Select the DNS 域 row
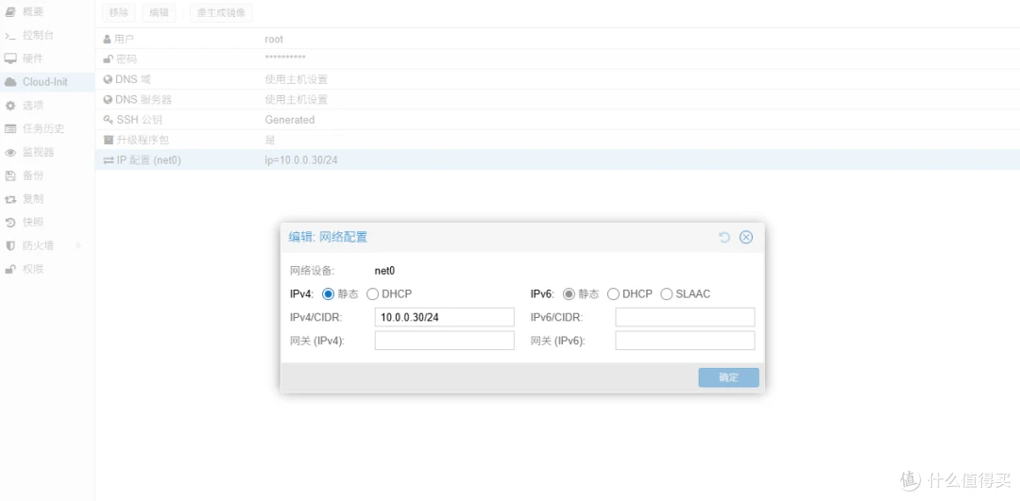This screenshot has width=1020, height=501. (x=557, y=79)
